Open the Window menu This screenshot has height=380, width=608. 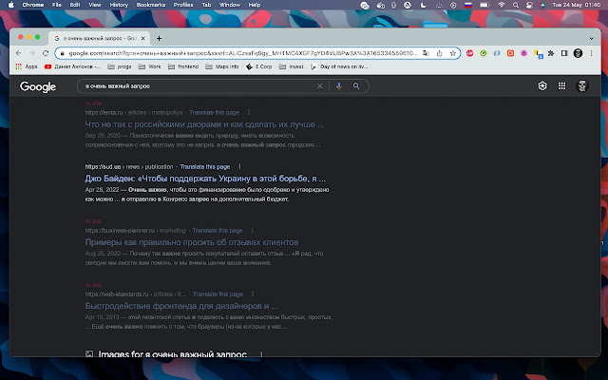(x=230, y=5)
